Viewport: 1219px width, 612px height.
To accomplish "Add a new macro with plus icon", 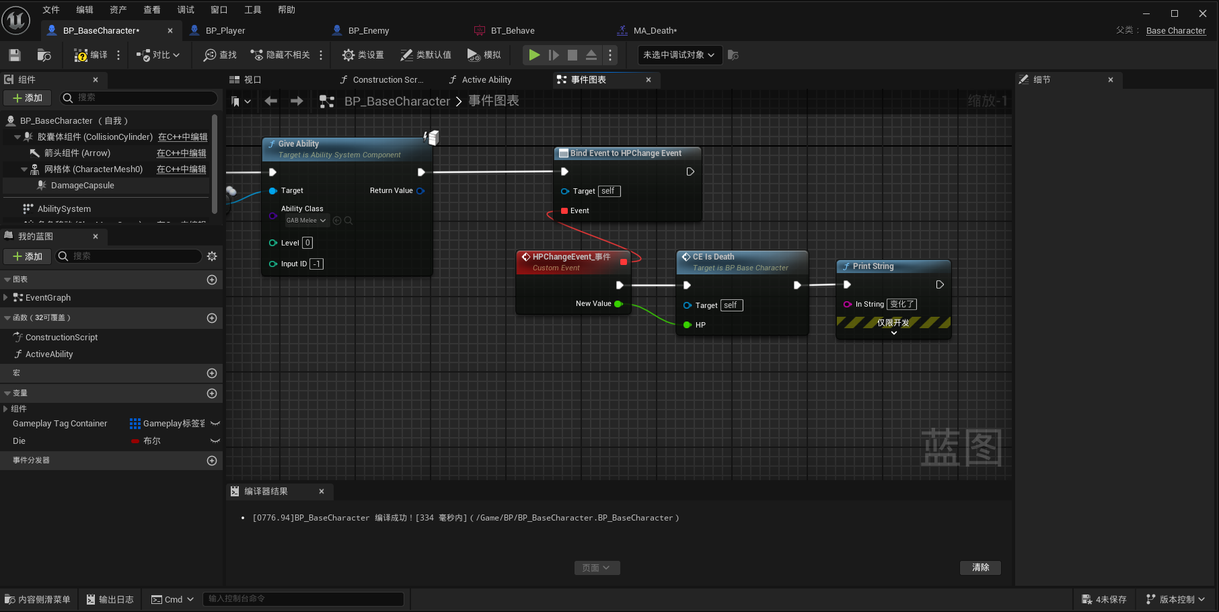I will 212,373.
